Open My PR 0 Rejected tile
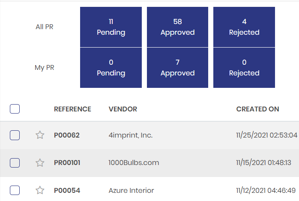This screenshot has height=201, width=299. click(244, 68)
